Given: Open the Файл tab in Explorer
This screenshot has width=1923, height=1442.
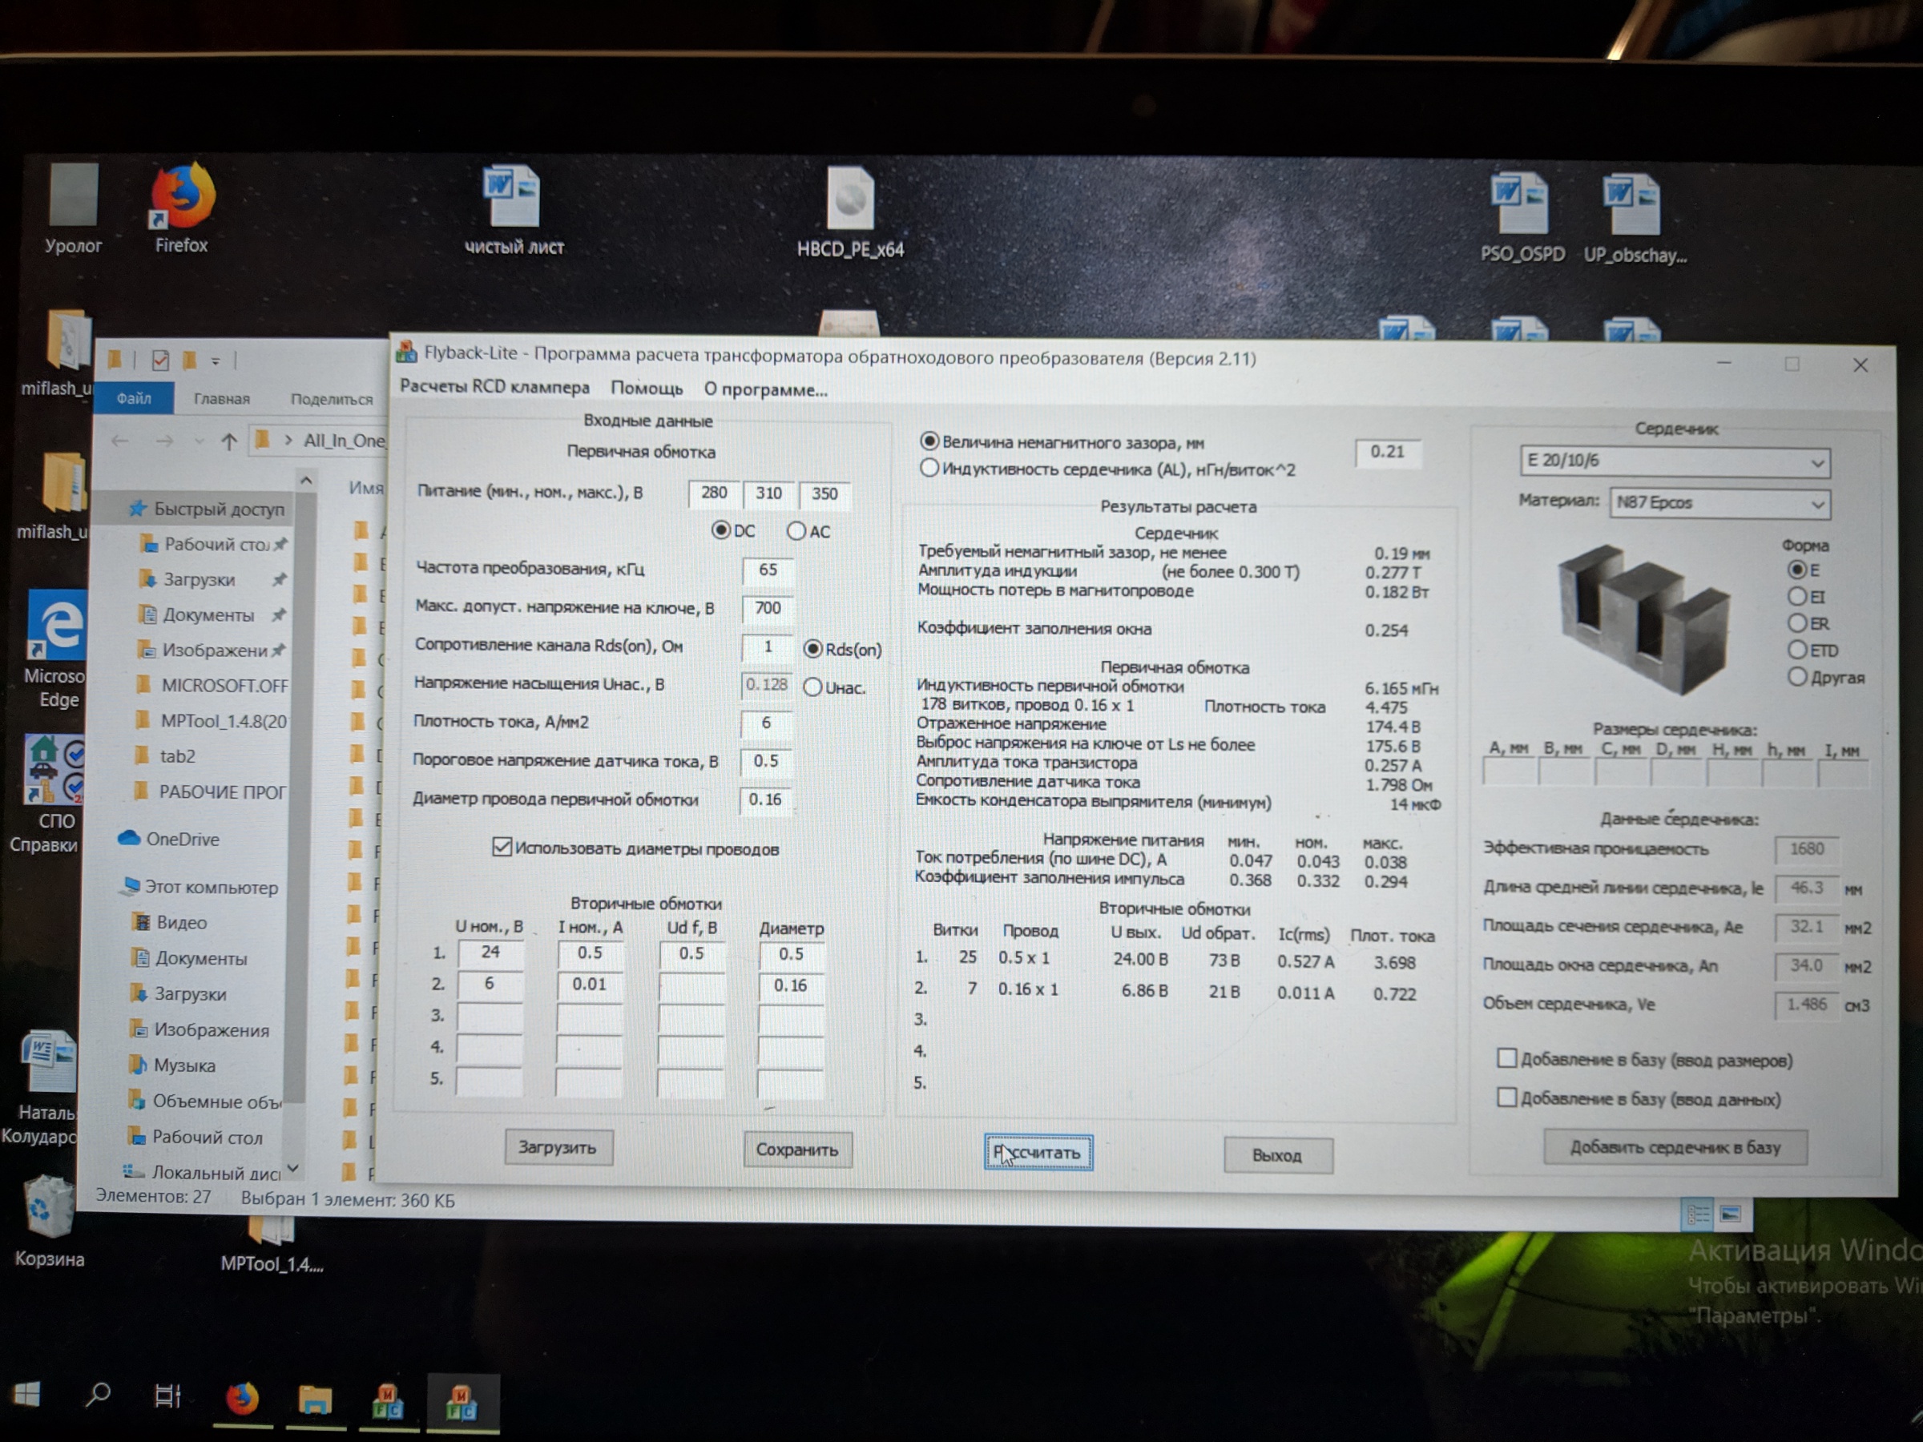Looking at the screenshot, I should tap(134, 398).
